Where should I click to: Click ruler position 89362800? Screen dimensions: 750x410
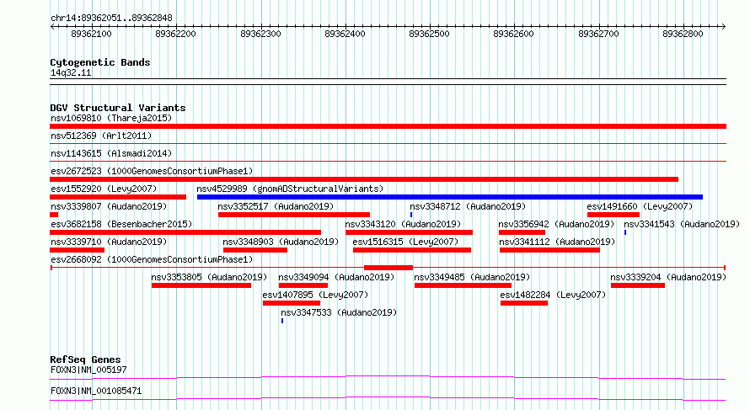(683, 34)
